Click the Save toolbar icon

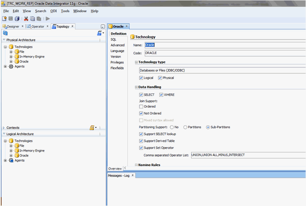11,19
